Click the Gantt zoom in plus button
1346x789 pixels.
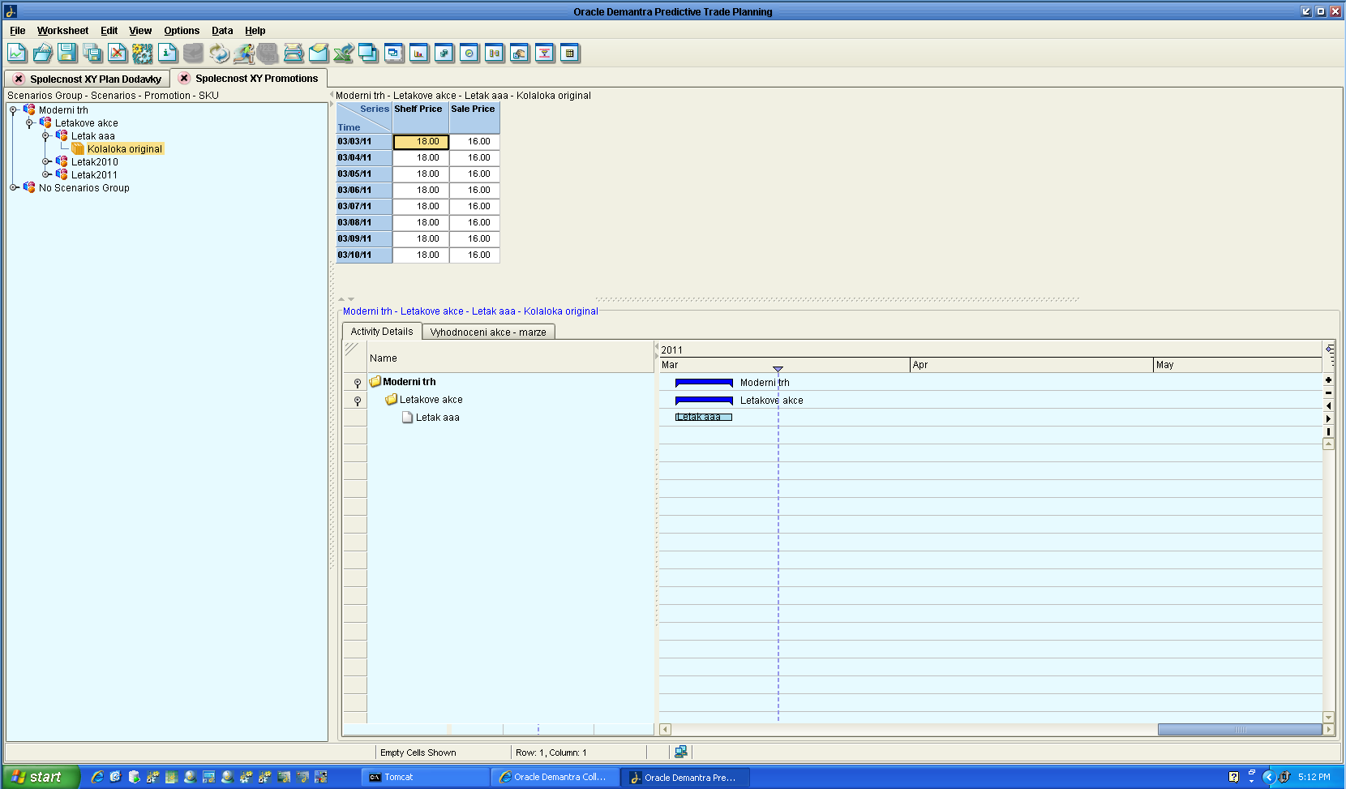pyautogui.click(x=1328, y=379)
